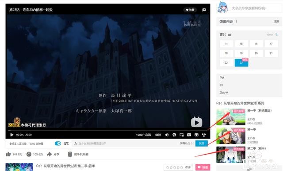Image resolution: width=283 pixels, height=171 pixels.
Task: Click the 大会员专享观看特权 banner
Action: click(x=249, y=8)
